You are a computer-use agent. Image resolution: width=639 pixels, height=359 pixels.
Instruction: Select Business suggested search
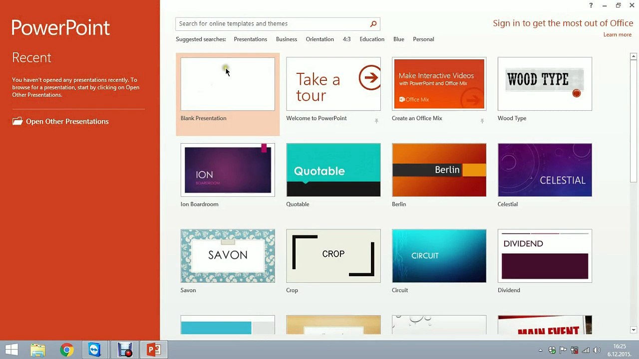(287, 39)
